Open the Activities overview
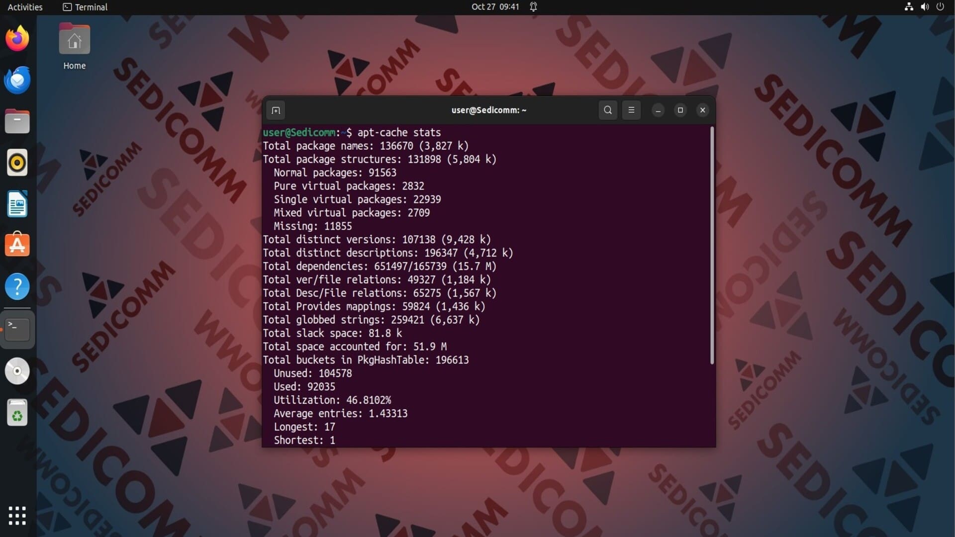Screen dimensions: 955x537 coord(25,7)
